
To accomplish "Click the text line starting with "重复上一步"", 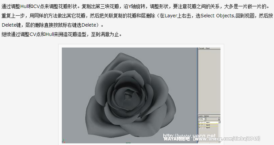I will [137, 16].
